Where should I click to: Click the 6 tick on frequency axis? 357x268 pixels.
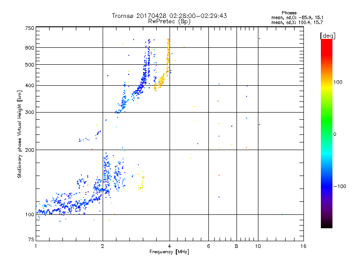[x=208, y=246]
